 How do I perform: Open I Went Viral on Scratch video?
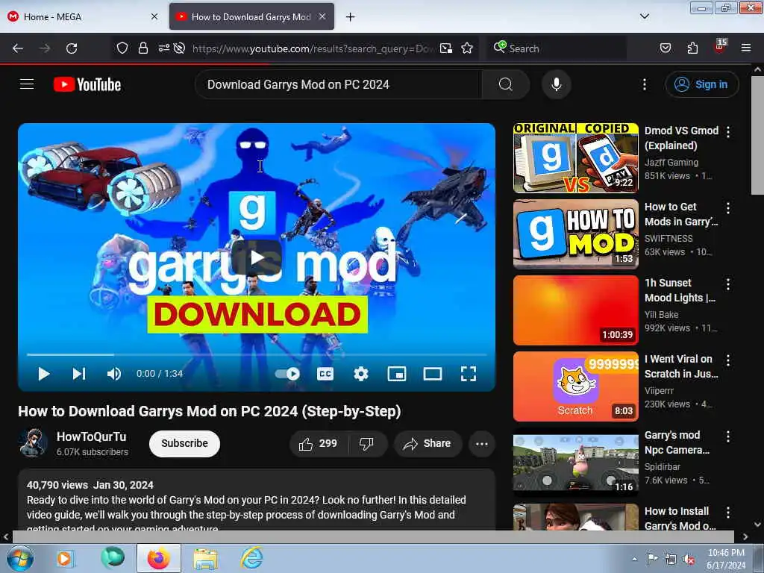pyautogui.click(x=575, y=386)
